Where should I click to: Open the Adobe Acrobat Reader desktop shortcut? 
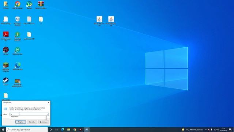pos(6,36)
